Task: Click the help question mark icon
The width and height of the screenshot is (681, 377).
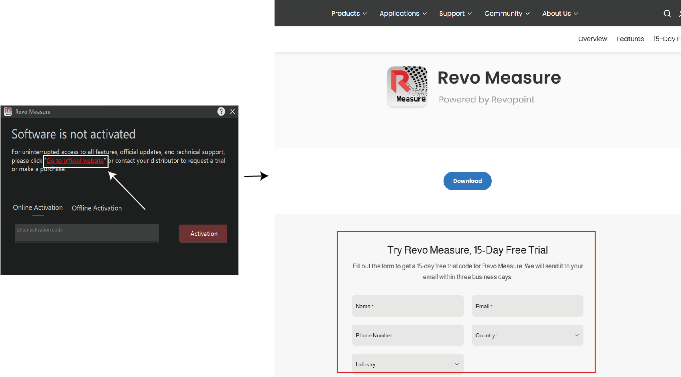Action: pyautogui.click(x=221, y=111)
